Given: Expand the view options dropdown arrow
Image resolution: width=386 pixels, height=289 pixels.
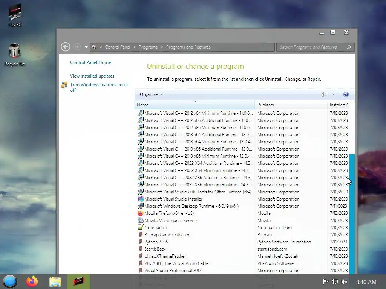Looking at the screenshot, I should tap(334, 94).
